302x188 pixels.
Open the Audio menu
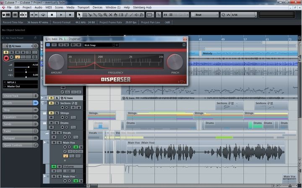click(x=38, y=7)
